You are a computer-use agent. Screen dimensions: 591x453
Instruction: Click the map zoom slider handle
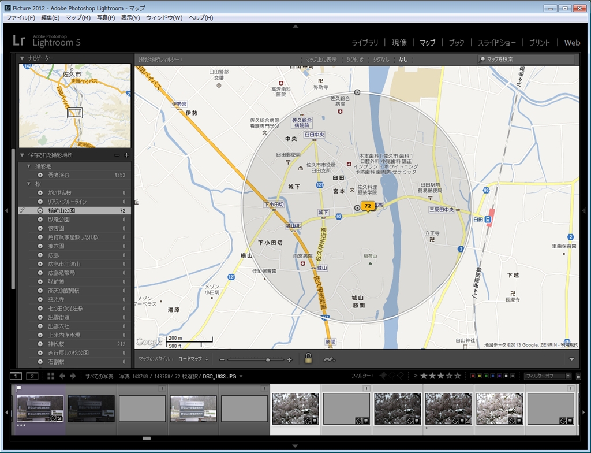pyautogui.click(x=267, y=359)
